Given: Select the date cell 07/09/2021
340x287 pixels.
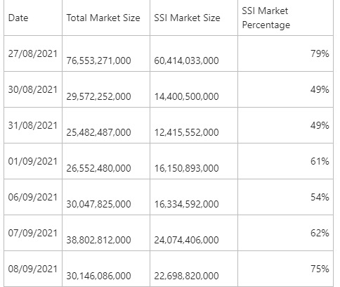Looking at the screenshot, I should tap(33, 233).
